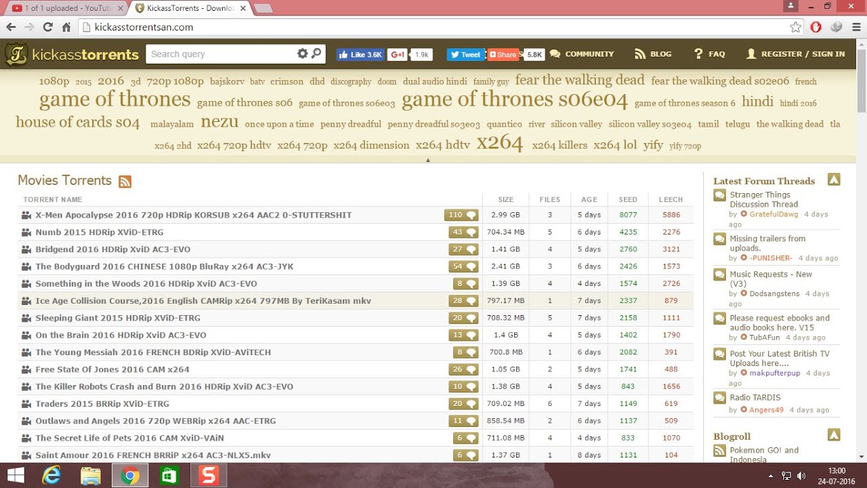Open advanced search settings gear icon
The width and height of the screenshot is (867, 488).
[302, 54]
